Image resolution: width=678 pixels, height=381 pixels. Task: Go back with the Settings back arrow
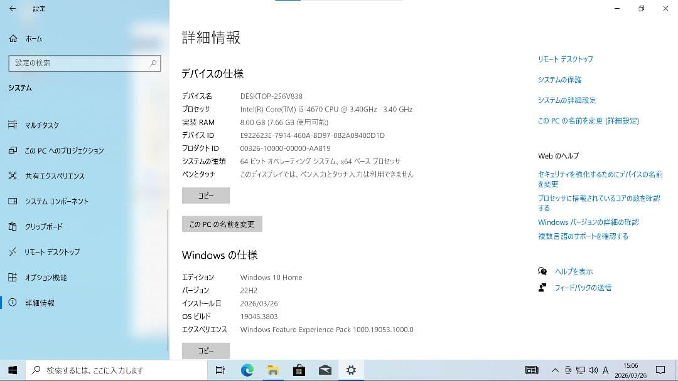(13, 8)
